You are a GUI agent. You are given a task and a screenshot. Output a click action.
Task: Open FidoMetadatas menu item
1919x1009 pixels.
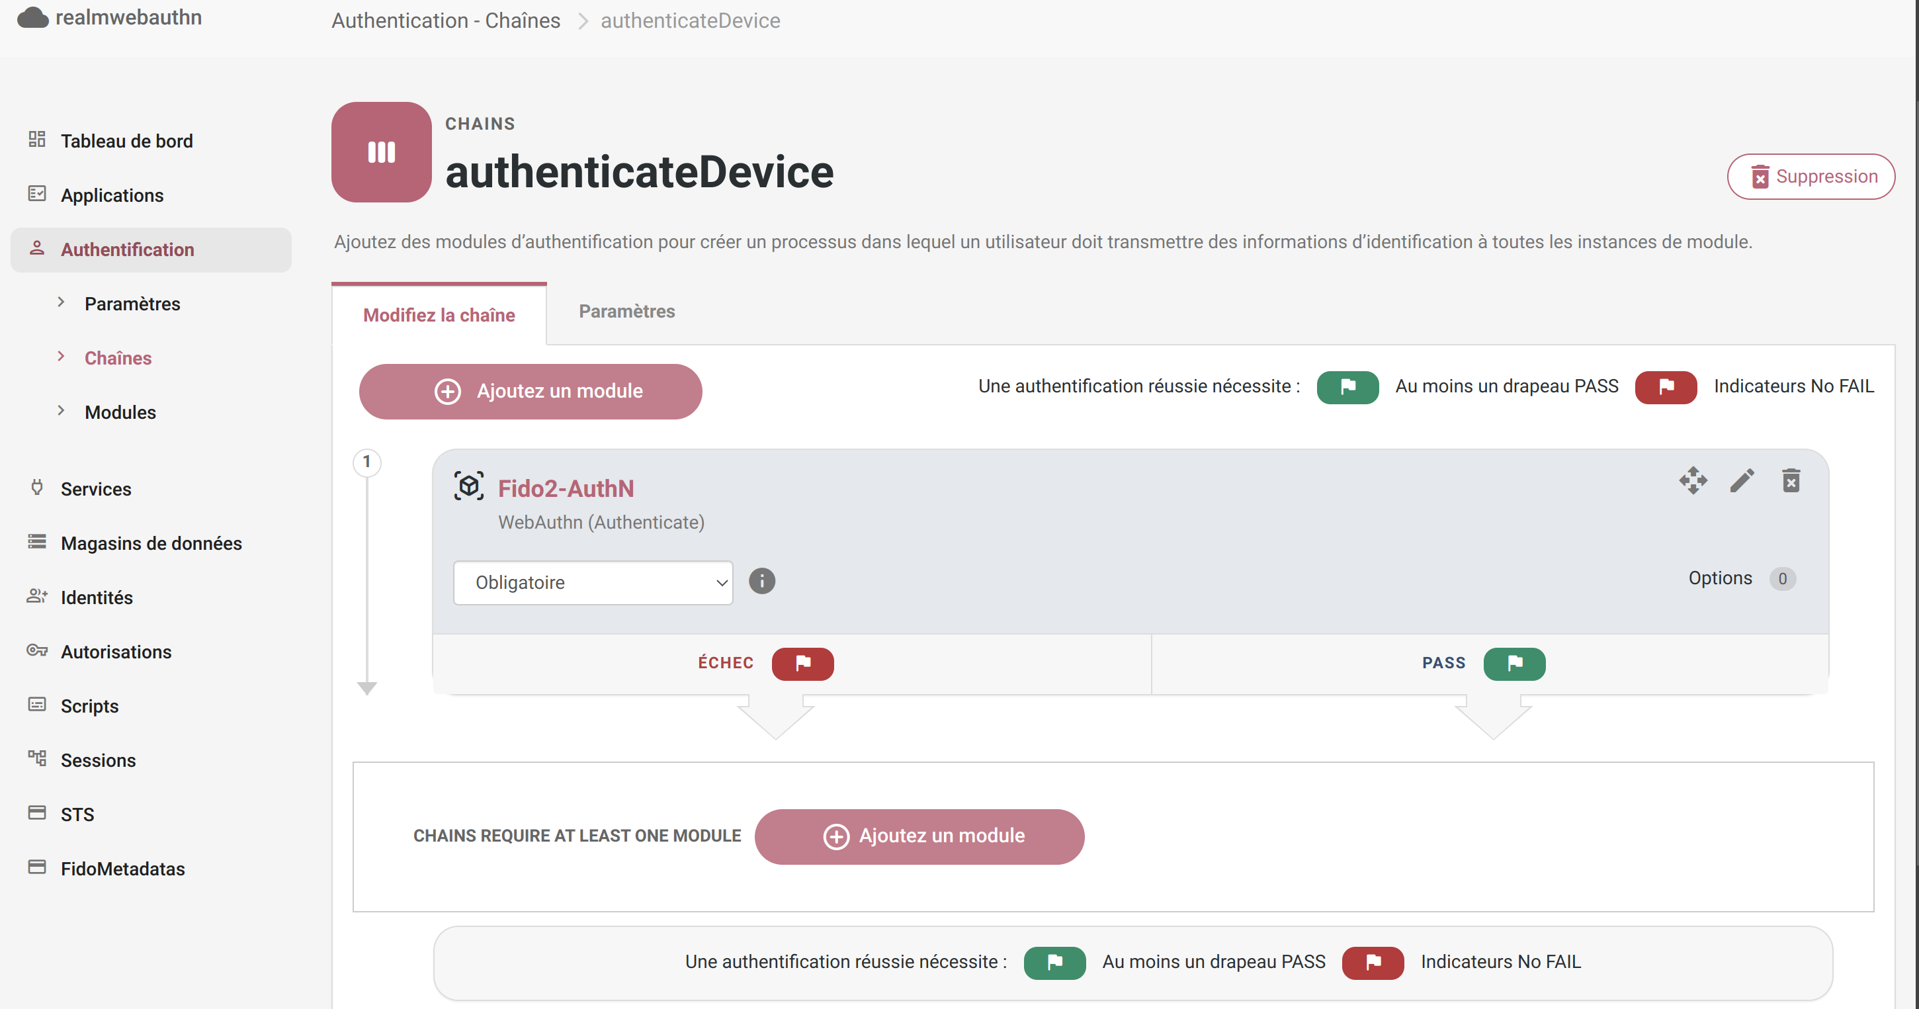pos(123,869)
